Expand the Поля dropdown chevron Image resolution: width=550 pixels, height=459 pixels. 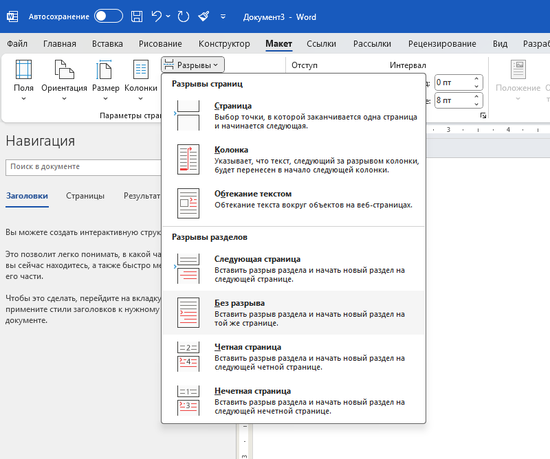click(x=24, y=99)
